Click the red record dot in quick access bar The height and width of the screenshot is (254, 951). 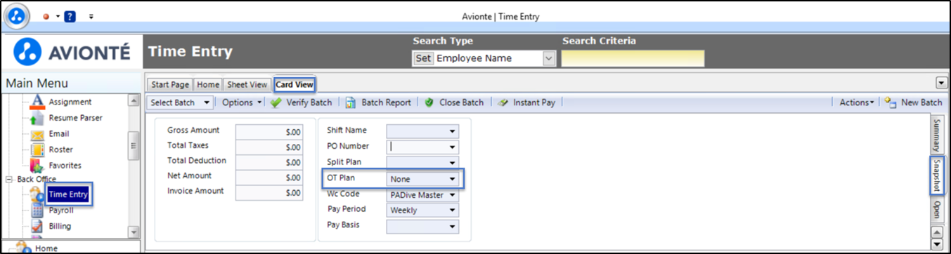(46, 16)
